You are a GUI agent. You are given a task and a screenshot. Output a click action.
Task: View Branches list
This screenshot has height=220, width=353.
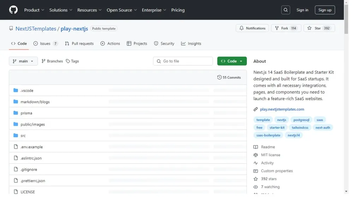(x=52, y=61)
